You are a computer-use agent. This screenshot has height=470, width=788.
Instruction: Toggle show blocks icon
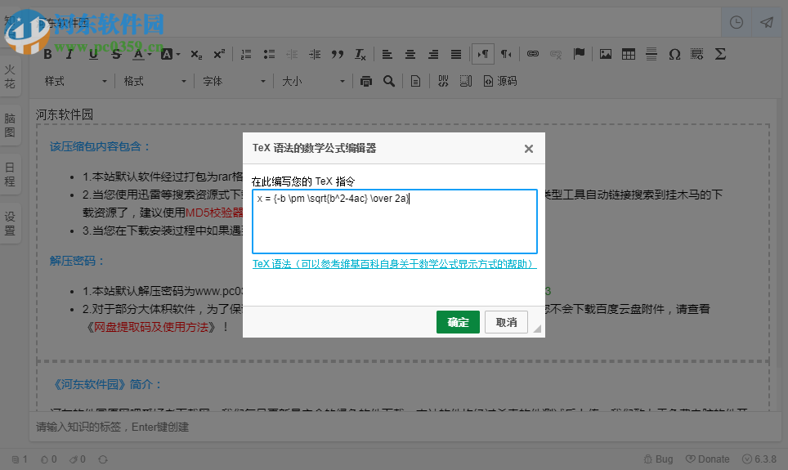point(466,81)
